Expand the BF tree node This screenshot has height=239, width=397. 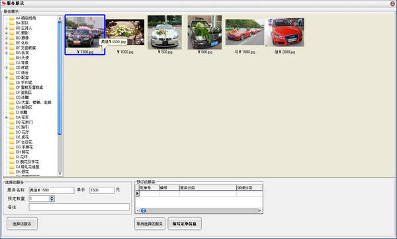pos(7,48)
